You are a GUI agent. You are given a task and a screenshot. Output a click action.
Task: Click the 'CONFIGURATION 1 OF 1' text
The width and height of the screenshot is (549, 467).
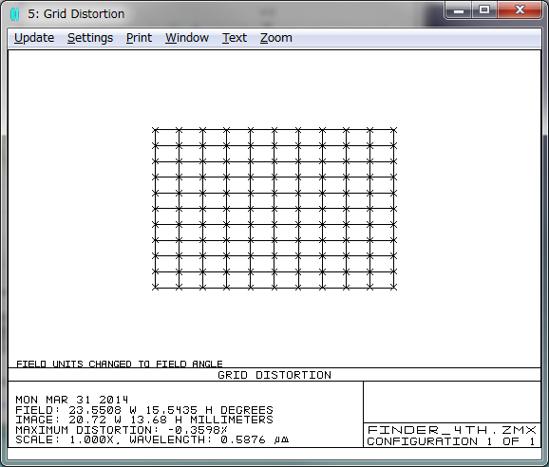point(451,441)
